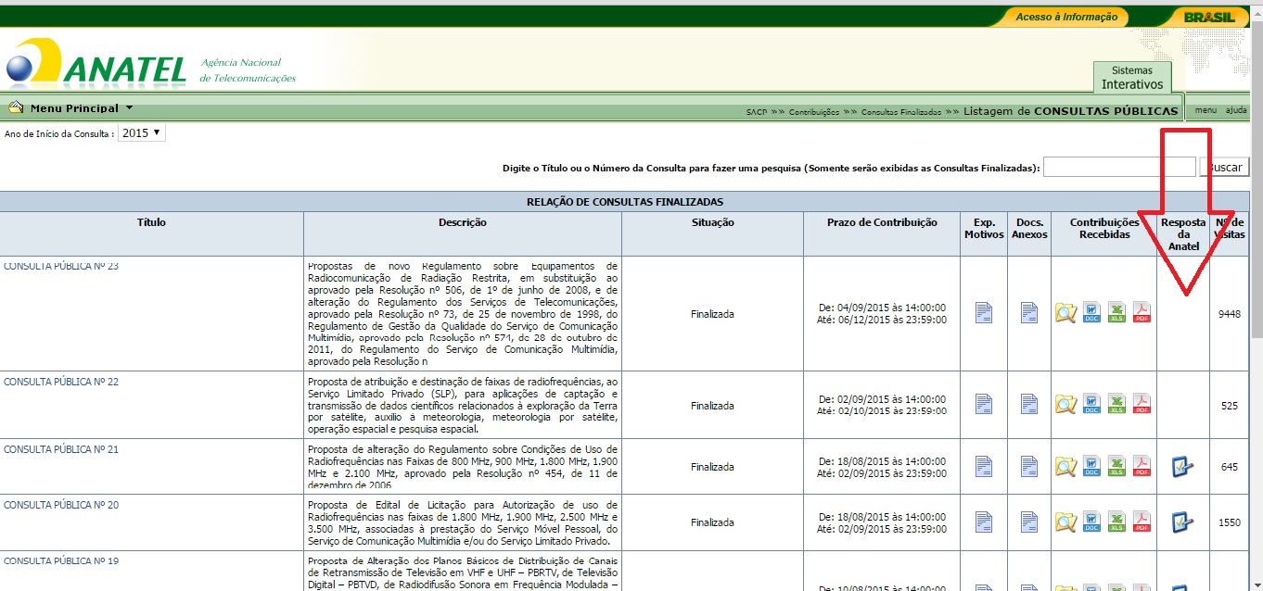Open Docs. Anexos for Consulta Pública Nº 20

[1029, 522]
